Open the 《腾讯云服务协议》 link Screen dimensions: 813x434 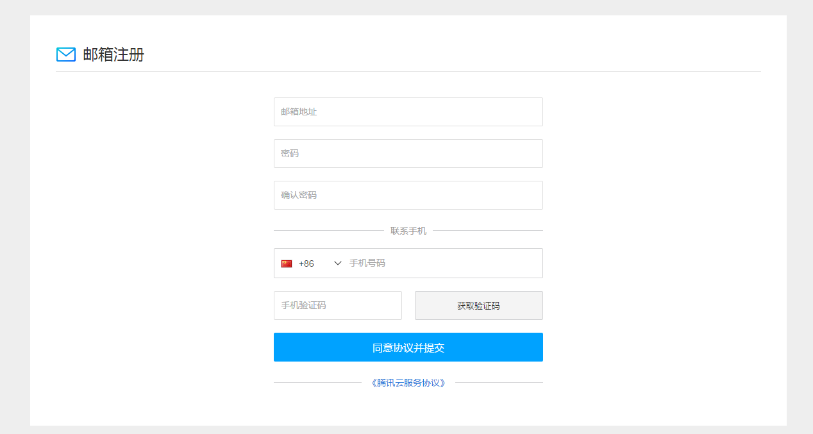(408, 383)
